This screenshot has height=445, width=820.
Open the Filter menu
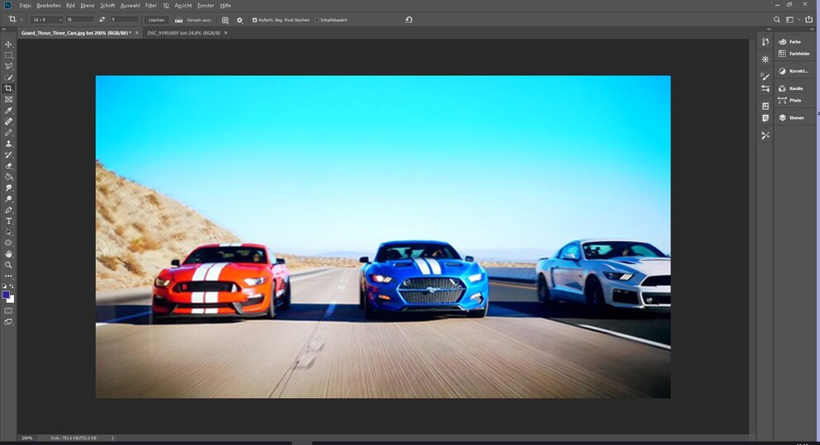pyautogui.click(x=150, y=5)
